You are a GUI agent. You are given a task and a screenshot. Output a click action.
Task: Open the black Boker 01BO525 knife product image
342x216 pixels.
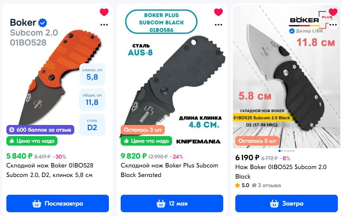tap(286, 76)
